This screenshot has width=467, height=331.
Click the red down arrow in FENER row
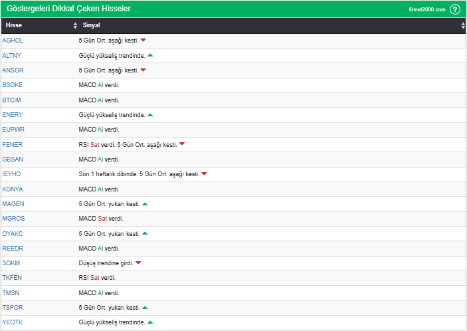tap(182, 144)
